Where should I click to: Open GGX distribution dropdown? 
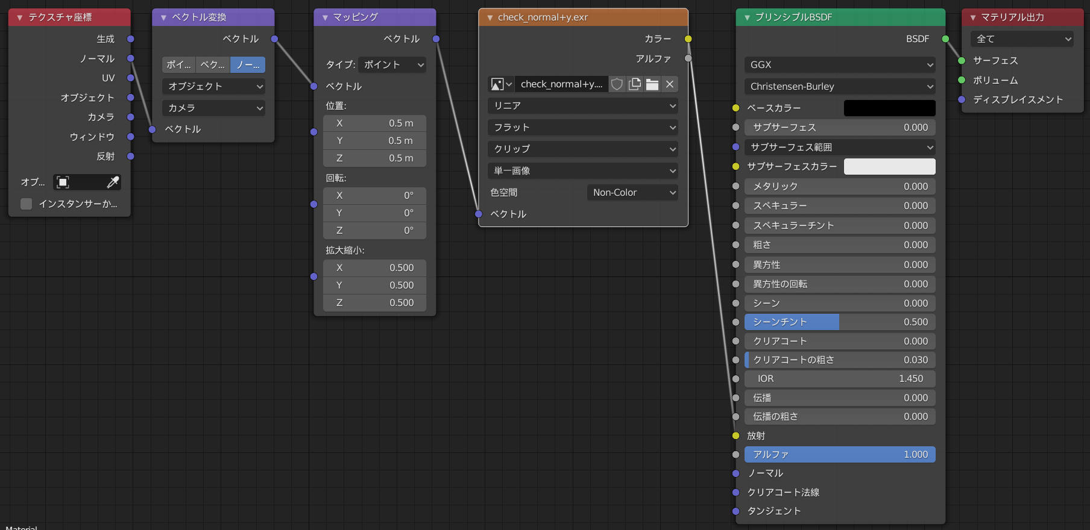[x=840, y=64]
